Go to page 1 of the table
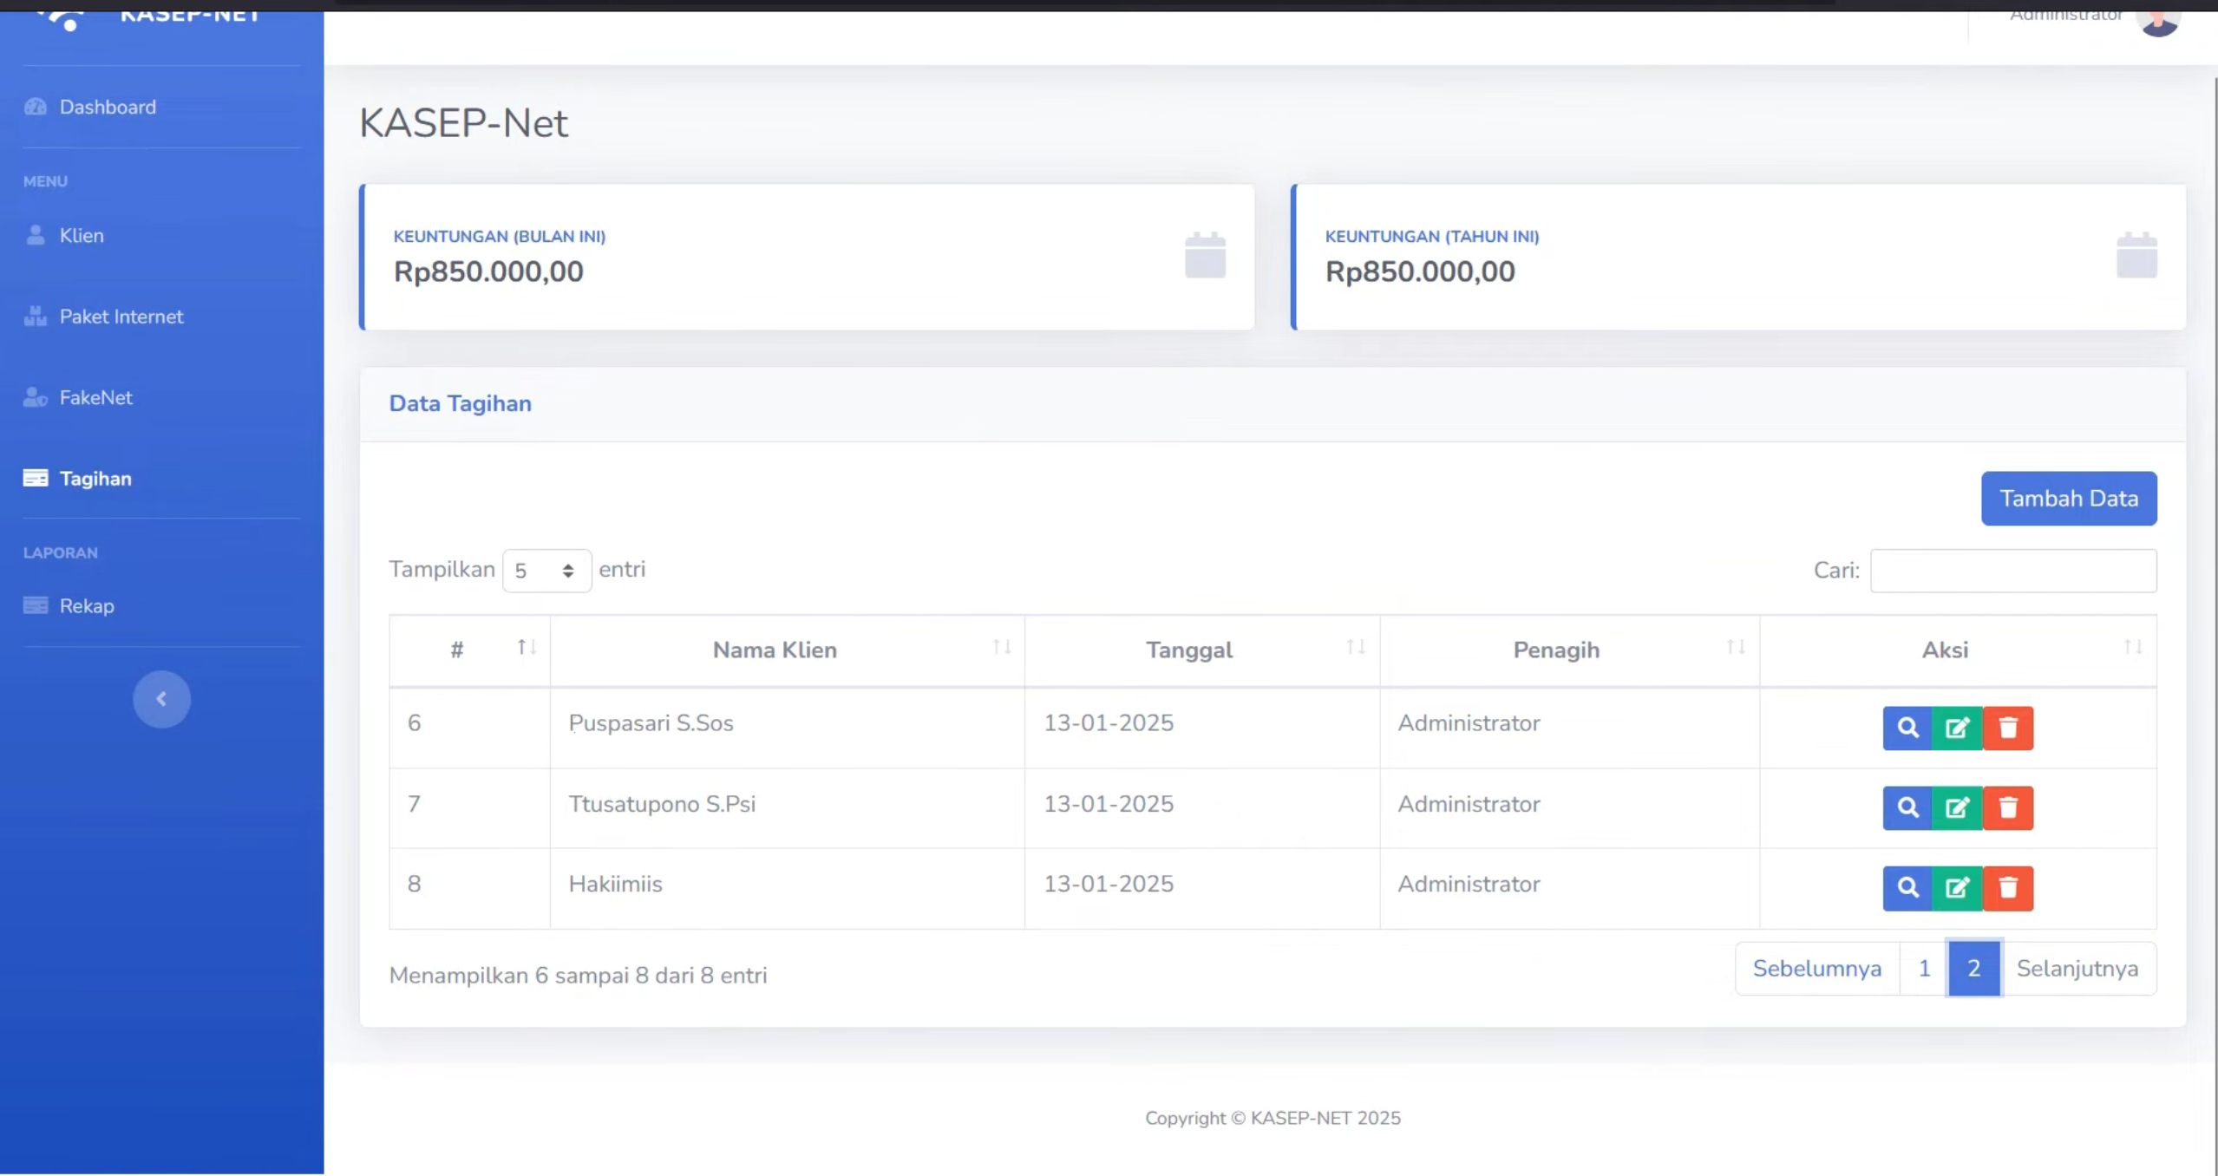This screenshot has height=1176, width=2218. pyautogui.click(x=1924, y=968)
